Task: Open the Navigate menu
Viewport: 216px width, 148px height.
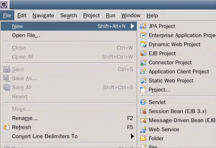Action: tap(43, 16)
